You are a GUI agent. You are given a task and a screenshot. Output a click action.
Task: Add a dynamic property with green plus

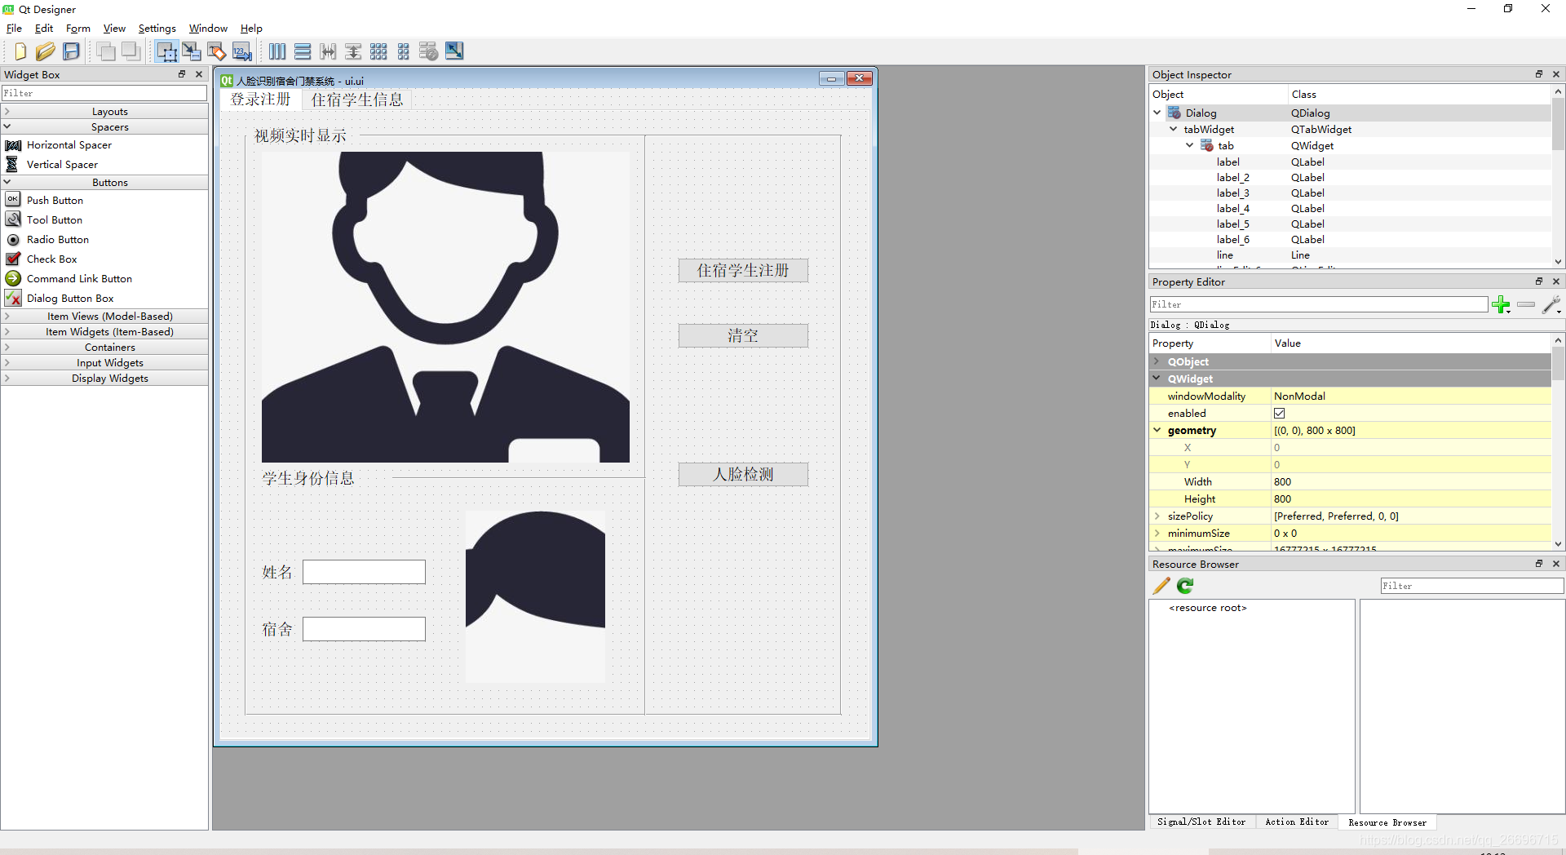[x=1501, y=305]
